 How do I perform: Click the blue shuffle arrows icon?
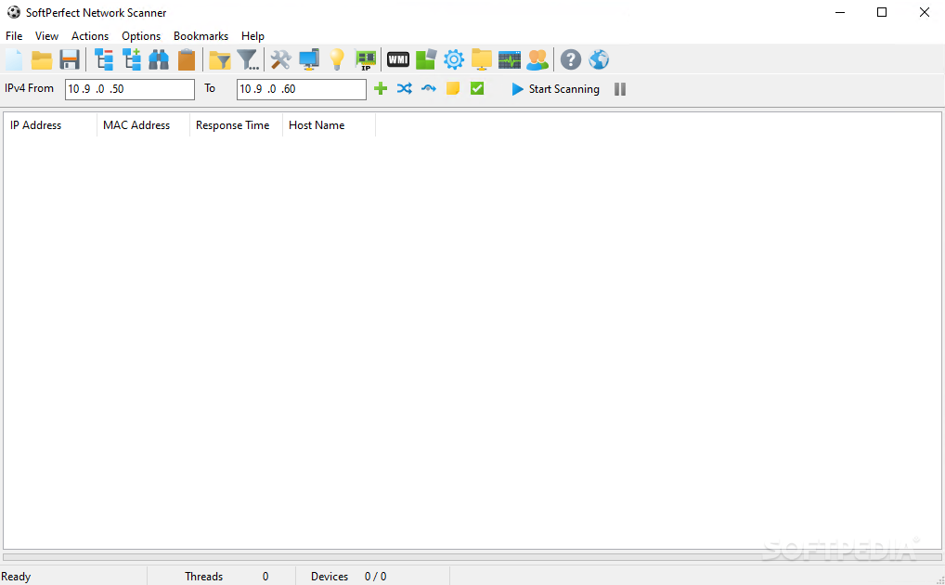pos(405,88)
